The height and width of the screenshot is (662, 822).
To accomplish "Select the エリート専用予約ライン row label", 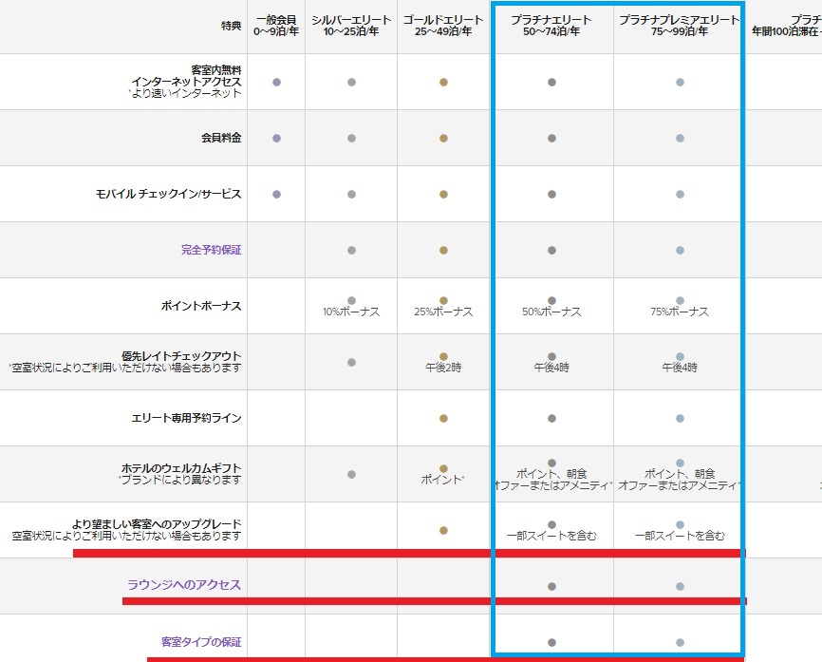I will [187, 418].
